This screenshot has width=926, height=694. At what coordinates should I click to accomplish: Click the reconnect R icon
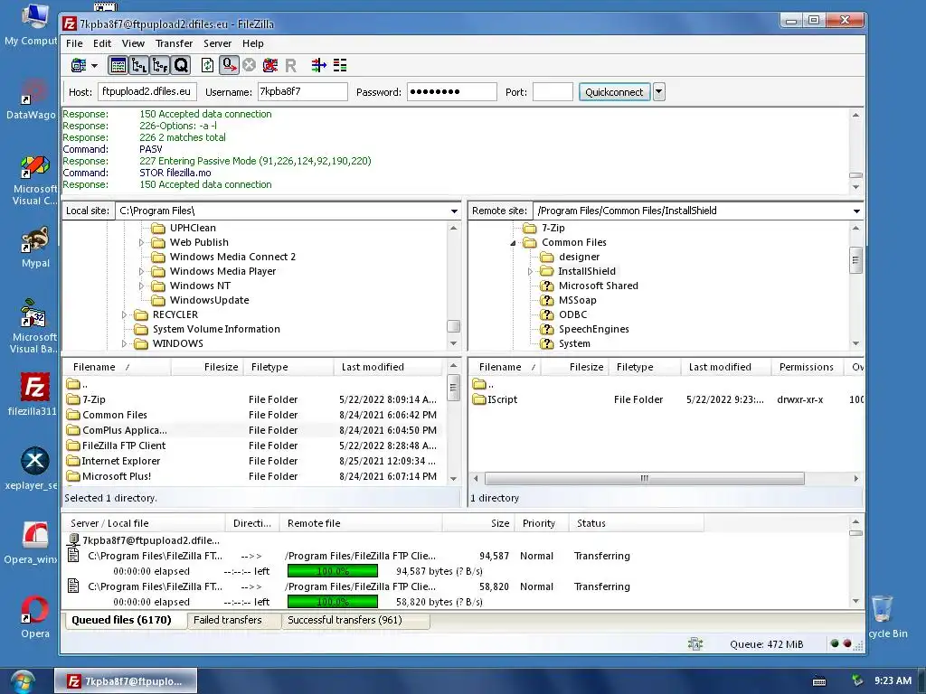pos(290,65)
